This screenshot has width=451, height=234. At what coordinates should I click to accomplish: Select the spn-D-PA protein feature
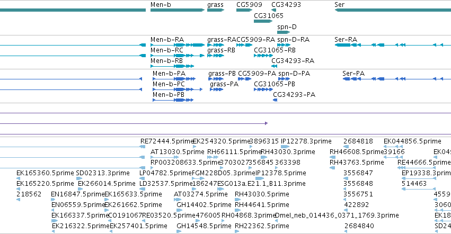click(284, 79)
